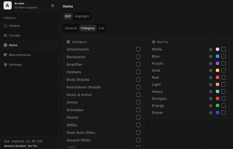
Task: Switch to the General tab
Action: coord(71,28)
